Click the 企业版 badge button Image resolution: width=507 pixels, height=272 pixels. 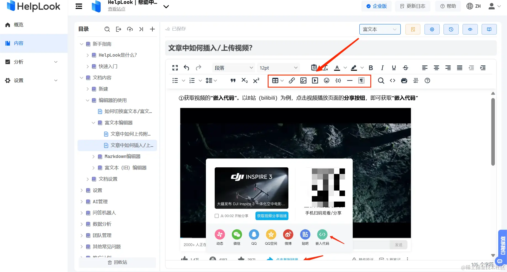coord(376,6)
